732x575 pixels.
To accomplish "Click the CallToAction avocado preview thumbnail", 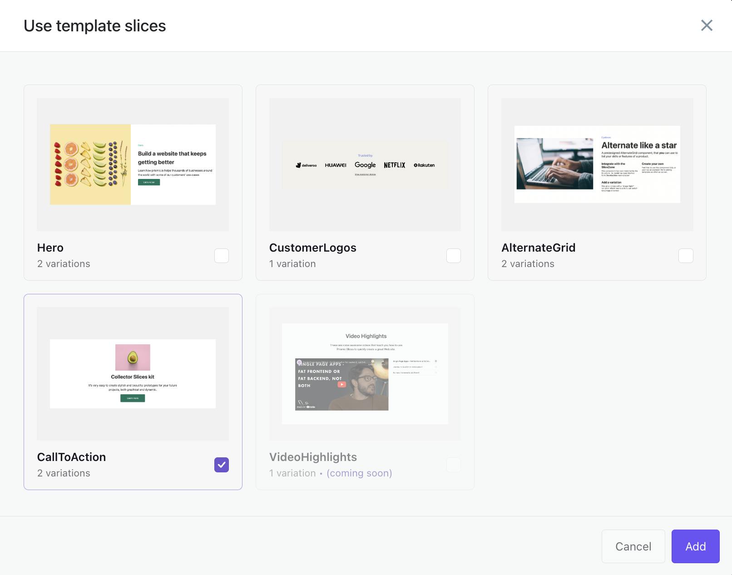I will click(133, 373).
